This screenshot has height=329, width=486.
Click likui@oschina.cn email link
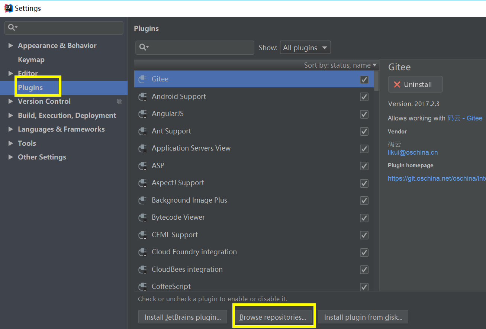[x=413, y=152]
